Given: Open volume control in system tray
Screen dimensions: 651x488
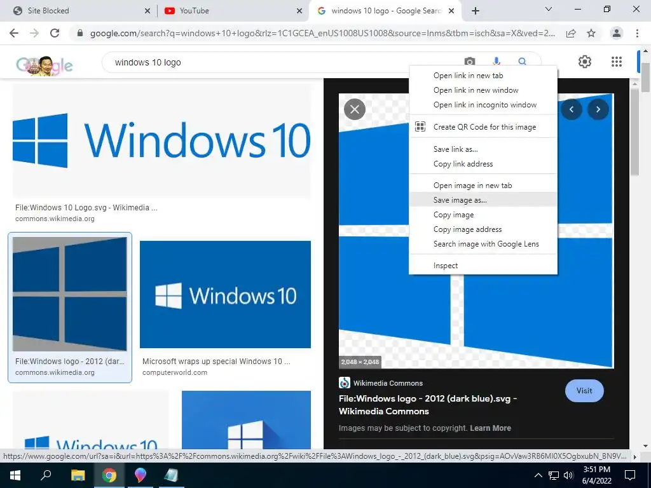Looking at the screenshot, I should pos(568,475).
